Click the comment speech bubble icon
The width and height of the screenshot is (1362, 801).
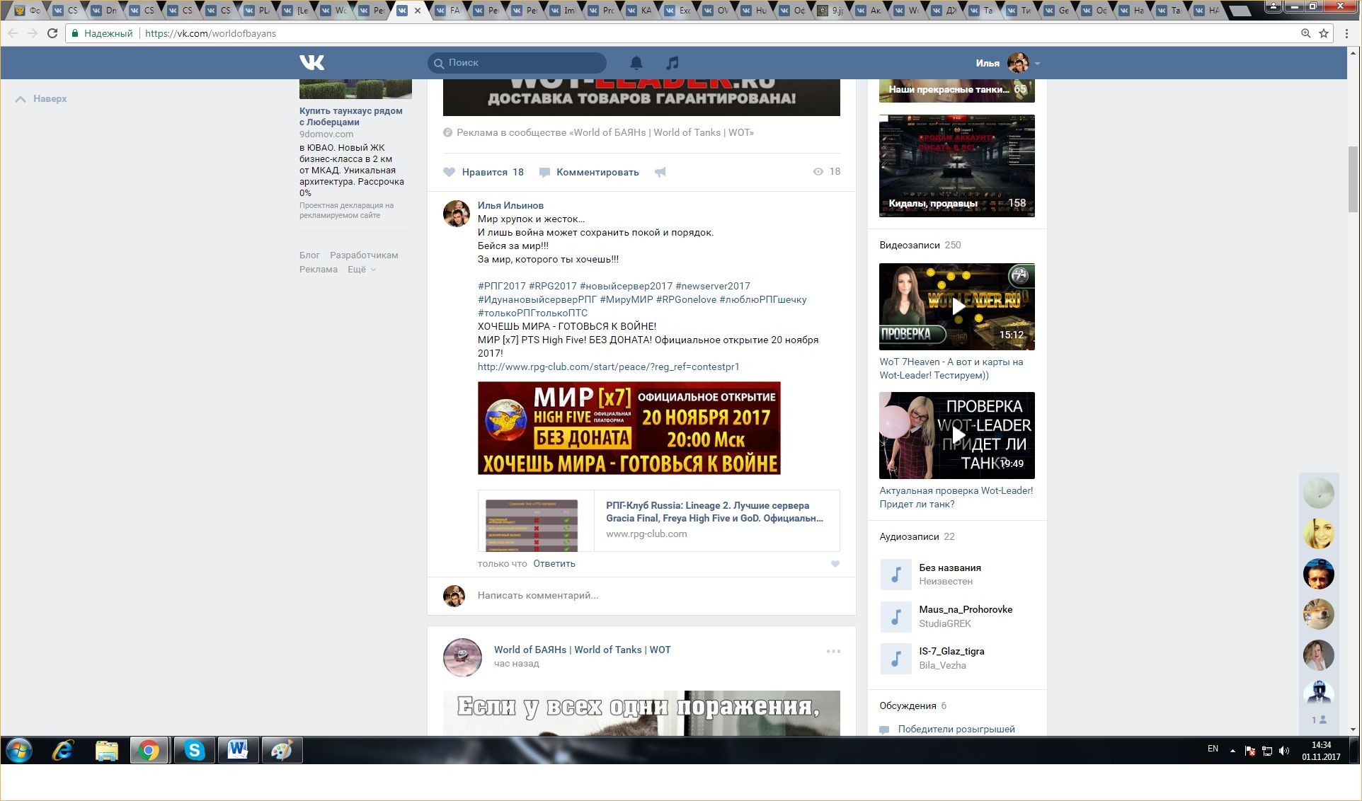(544, 172)
